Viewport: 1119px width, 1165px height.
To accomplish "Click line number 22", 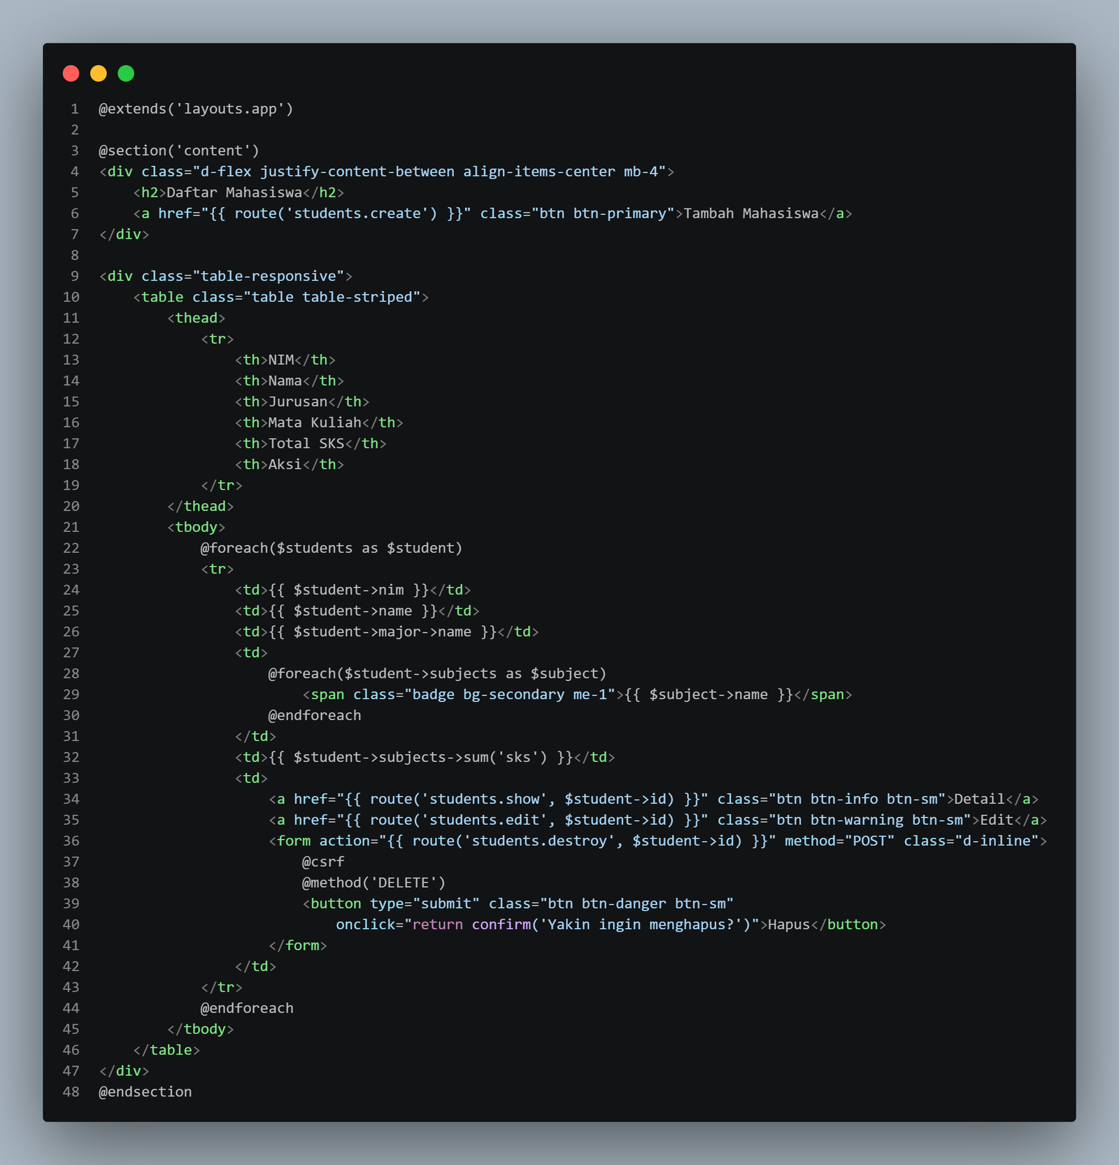I will pos(71,549).
